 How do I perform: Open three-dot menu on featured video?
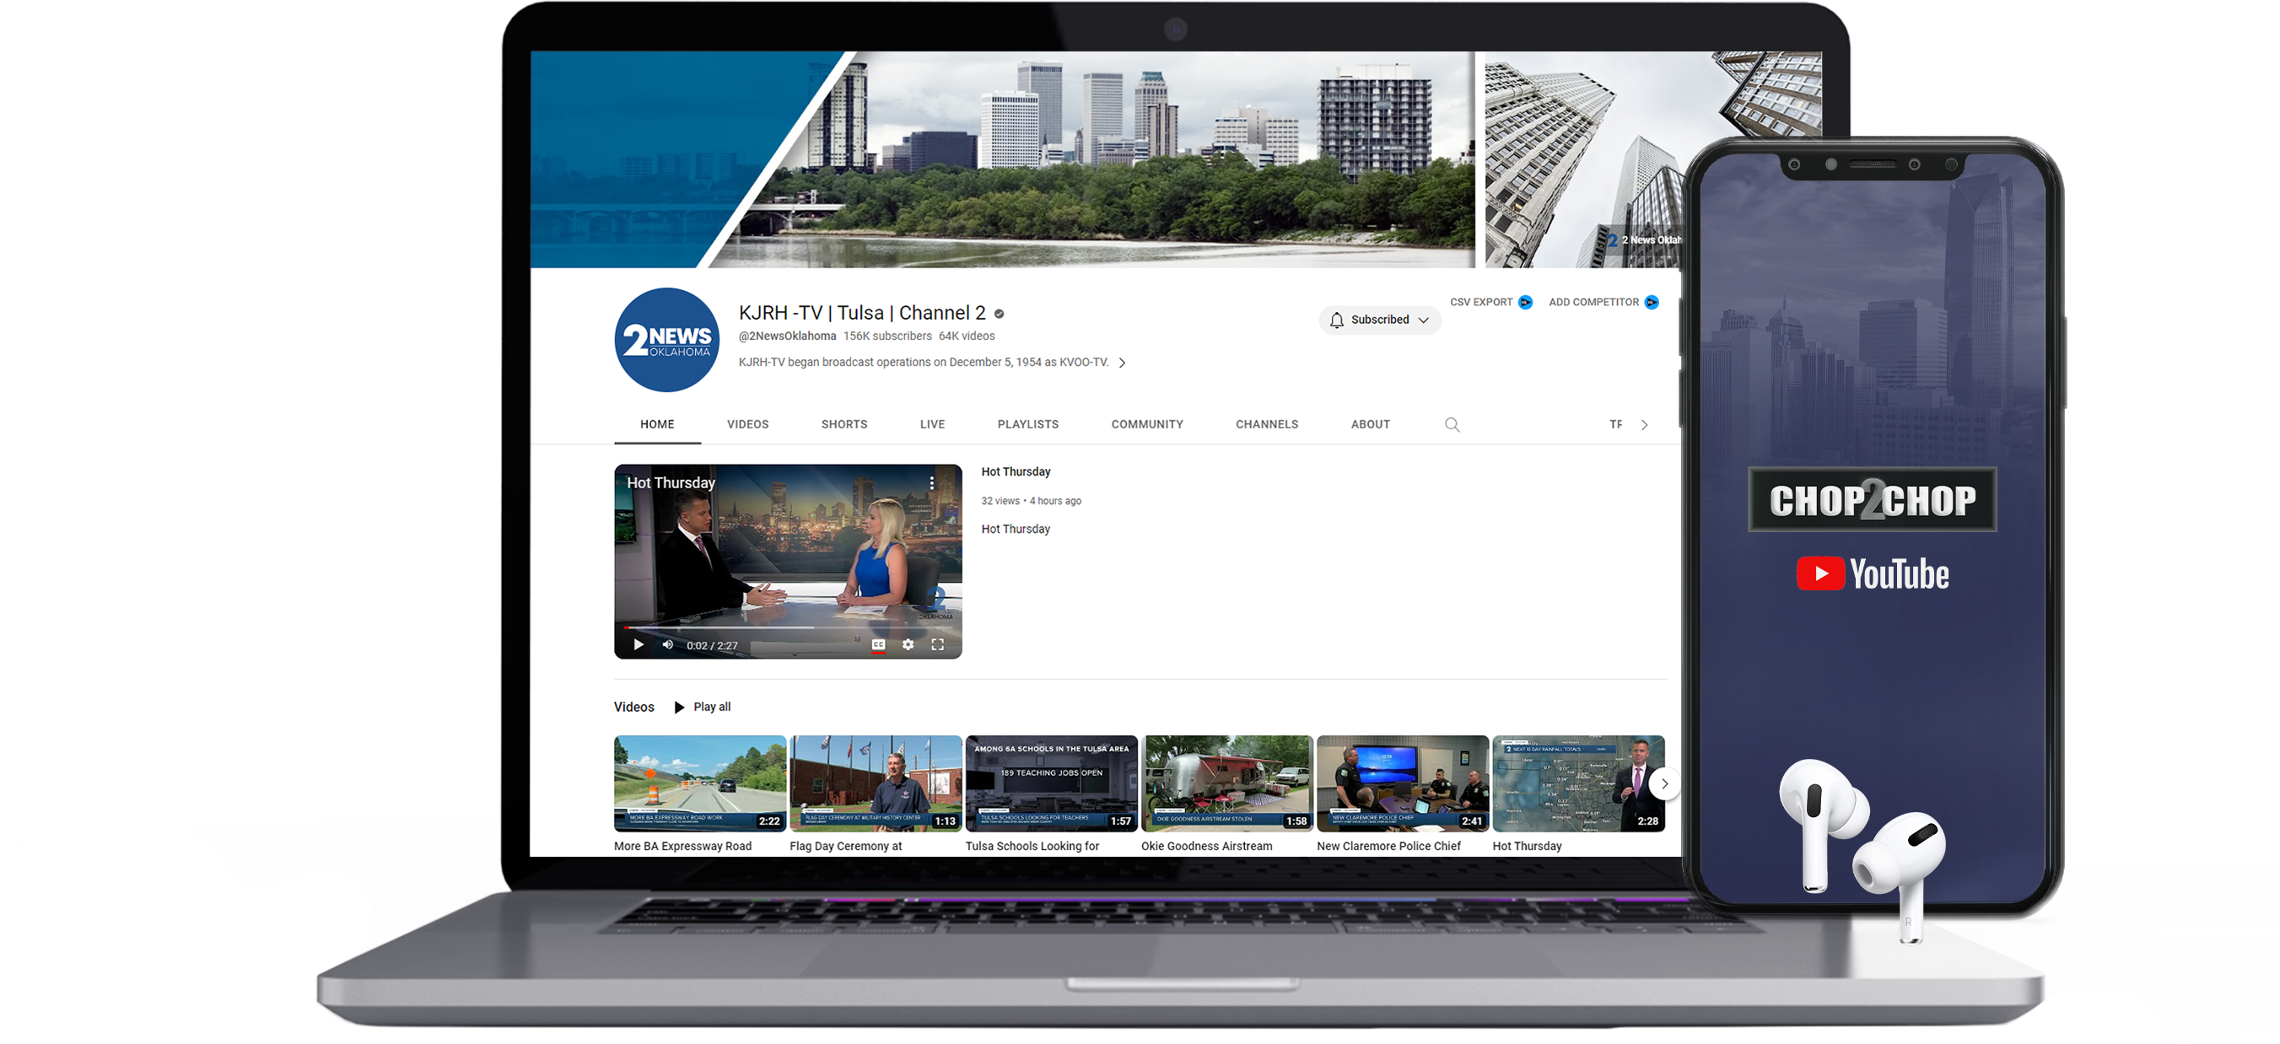click(x=931, y=482)
